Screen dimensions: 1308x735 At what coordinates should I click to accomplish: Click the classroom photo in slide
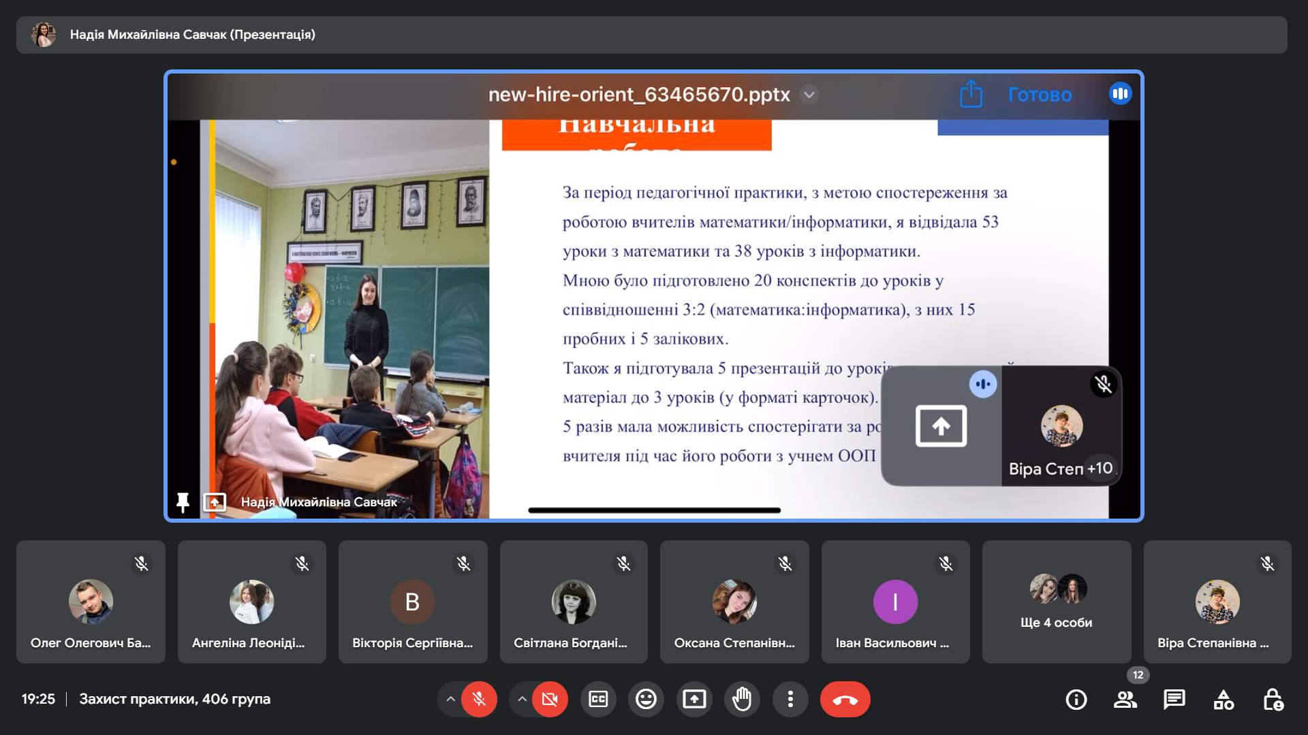coord(352,320)
